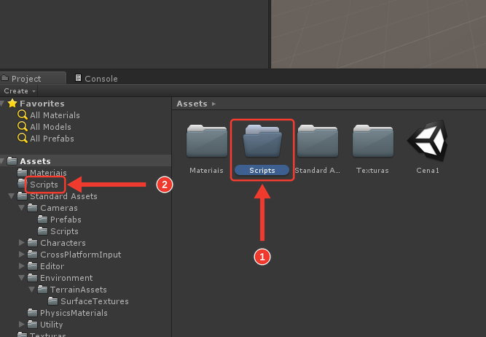This screenshot has width=486, height=337.
Task: Select the top-level Scripts tree folder
Action: click(x=44, y=185)
